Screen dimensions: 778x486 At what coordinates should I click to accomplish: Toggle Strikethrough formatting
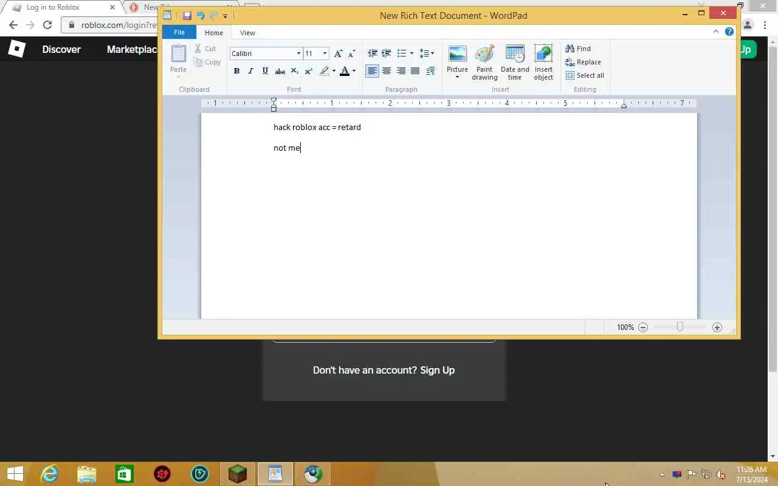tap(280, 71)
